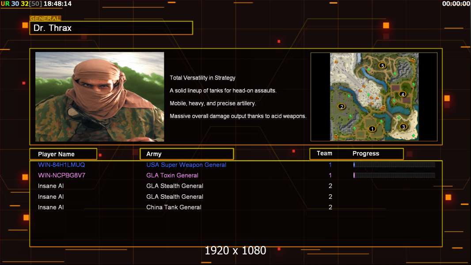Click the Dr. Thrax general portrait
Viewport: 471px width, 265px height.
click(x=100, y=97)
